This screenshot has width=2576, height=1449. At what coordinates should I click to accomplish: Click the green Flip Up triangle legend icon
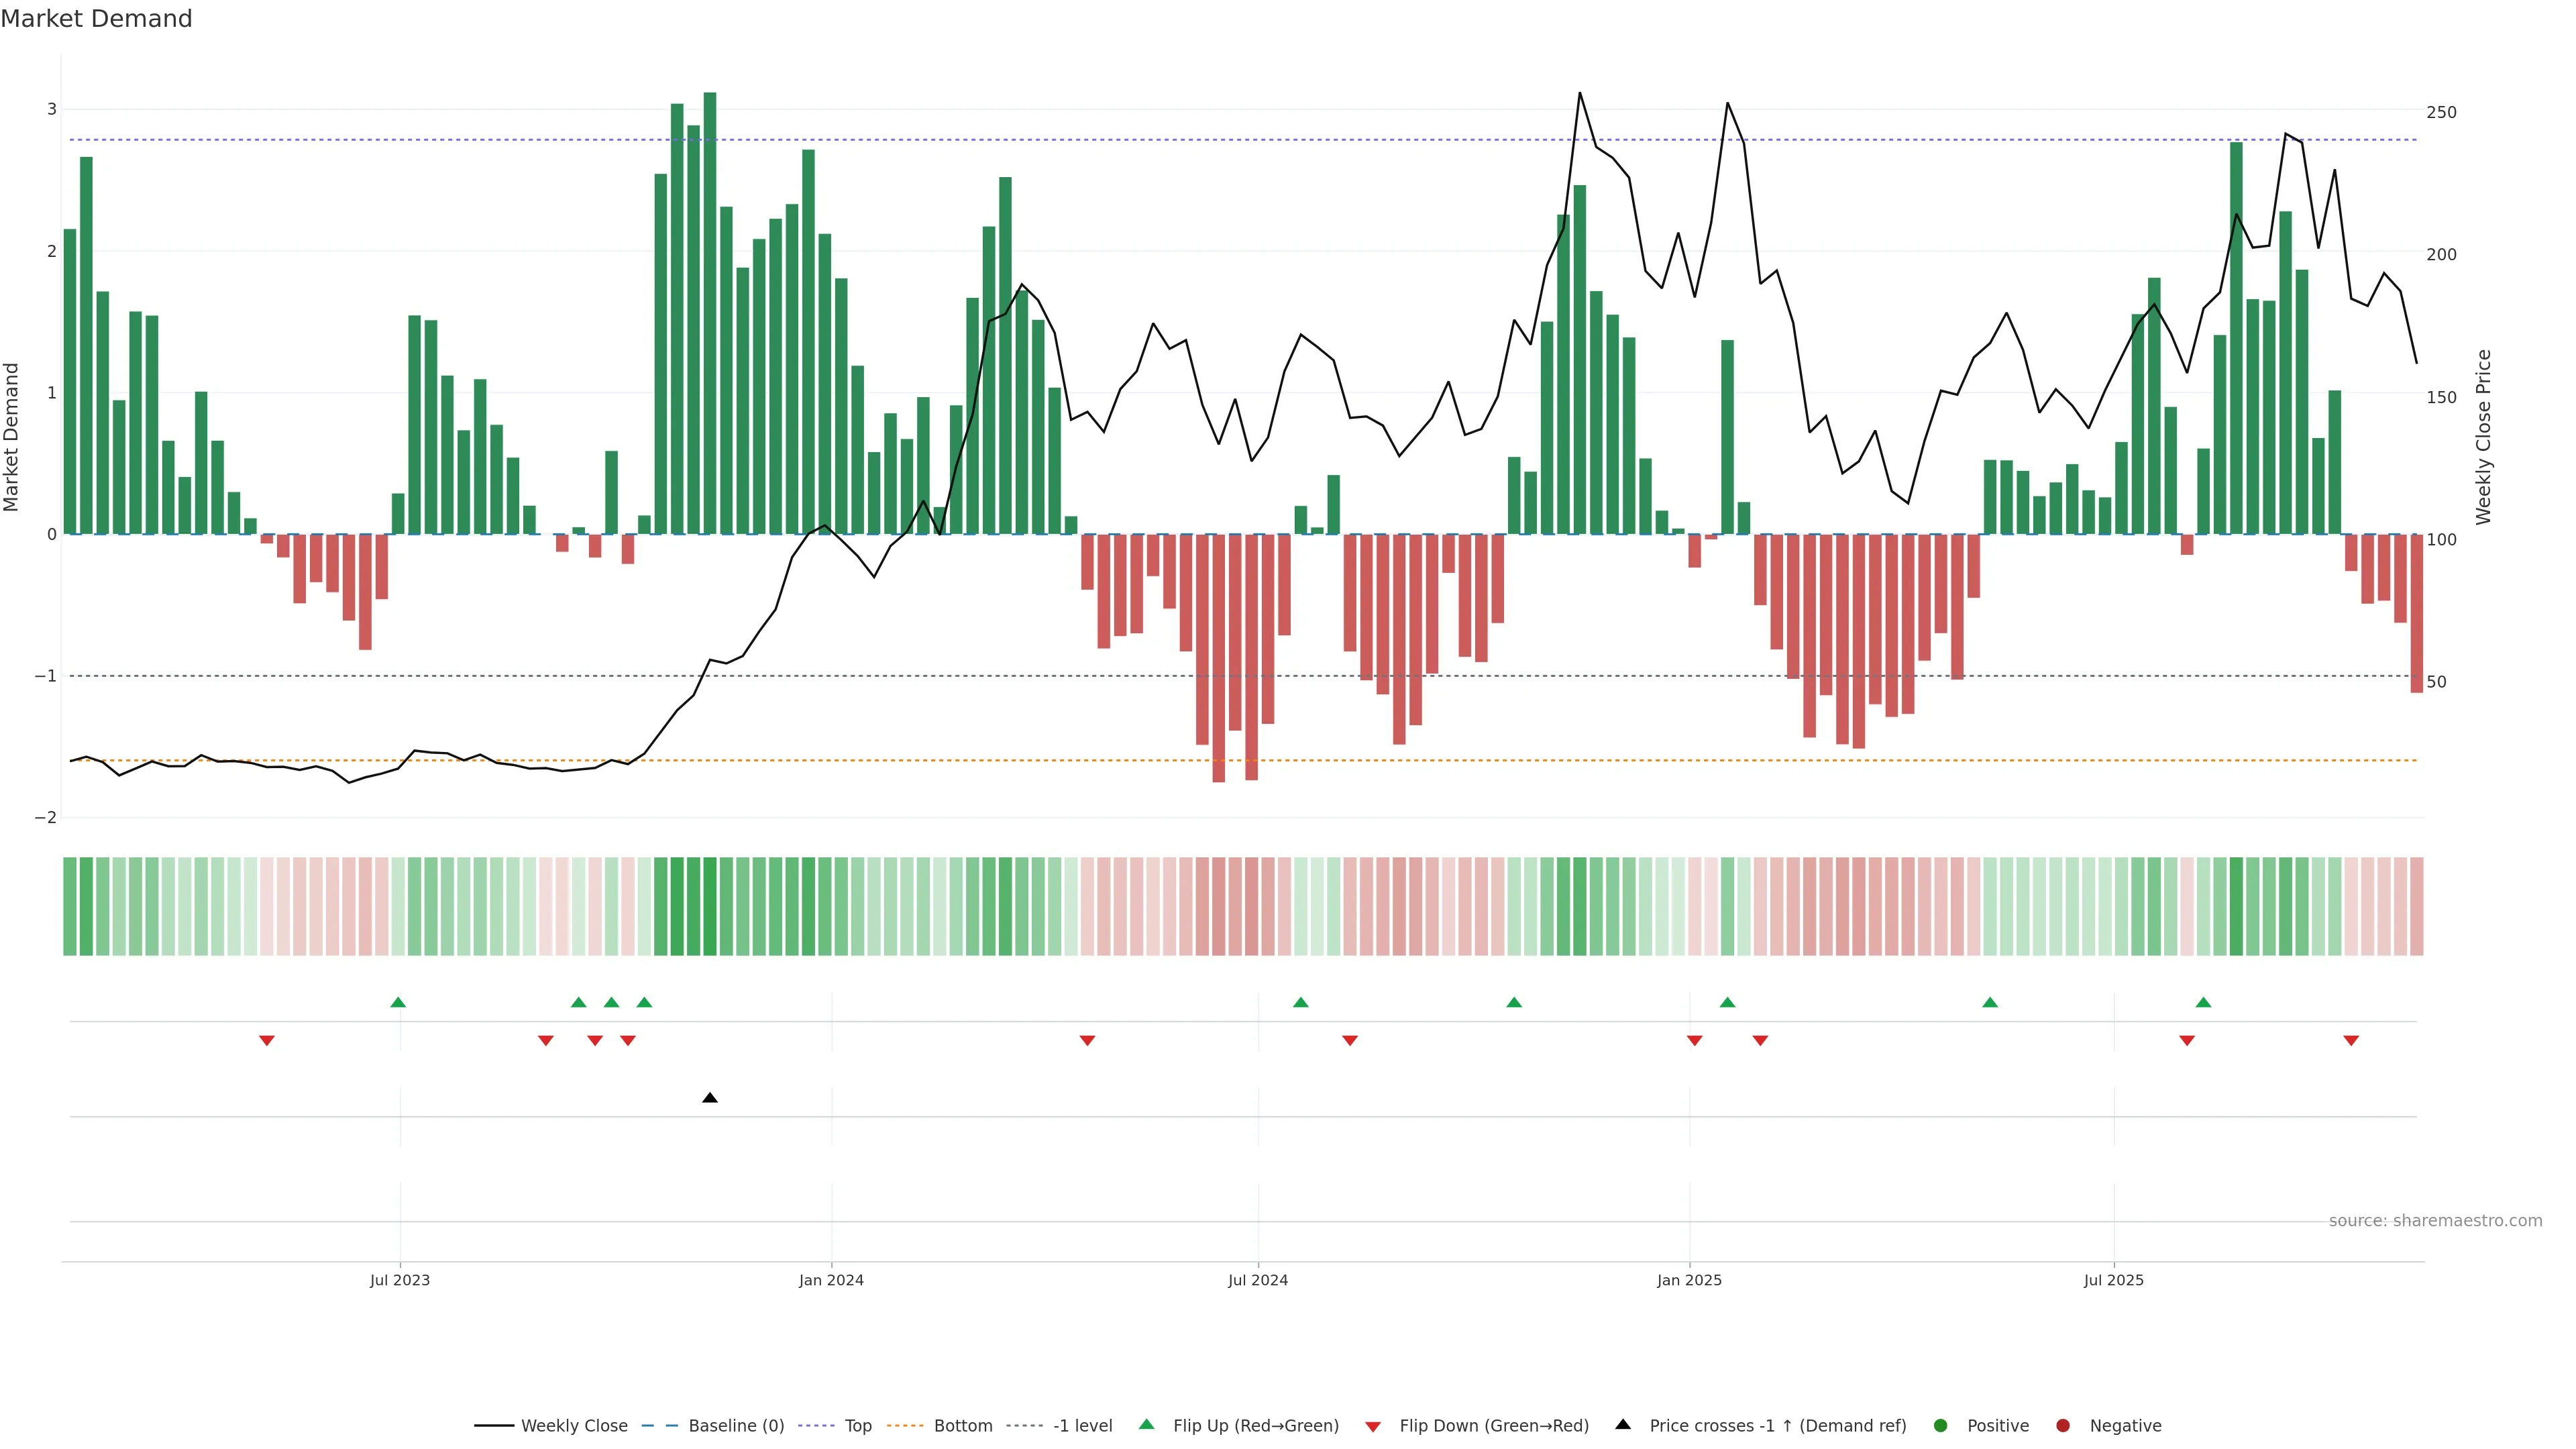tap(1147, 1424)
